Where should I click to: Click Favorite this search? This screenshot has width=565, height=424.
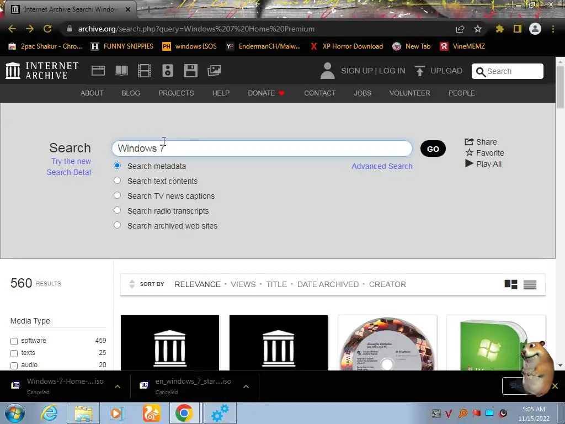(484, 153)
